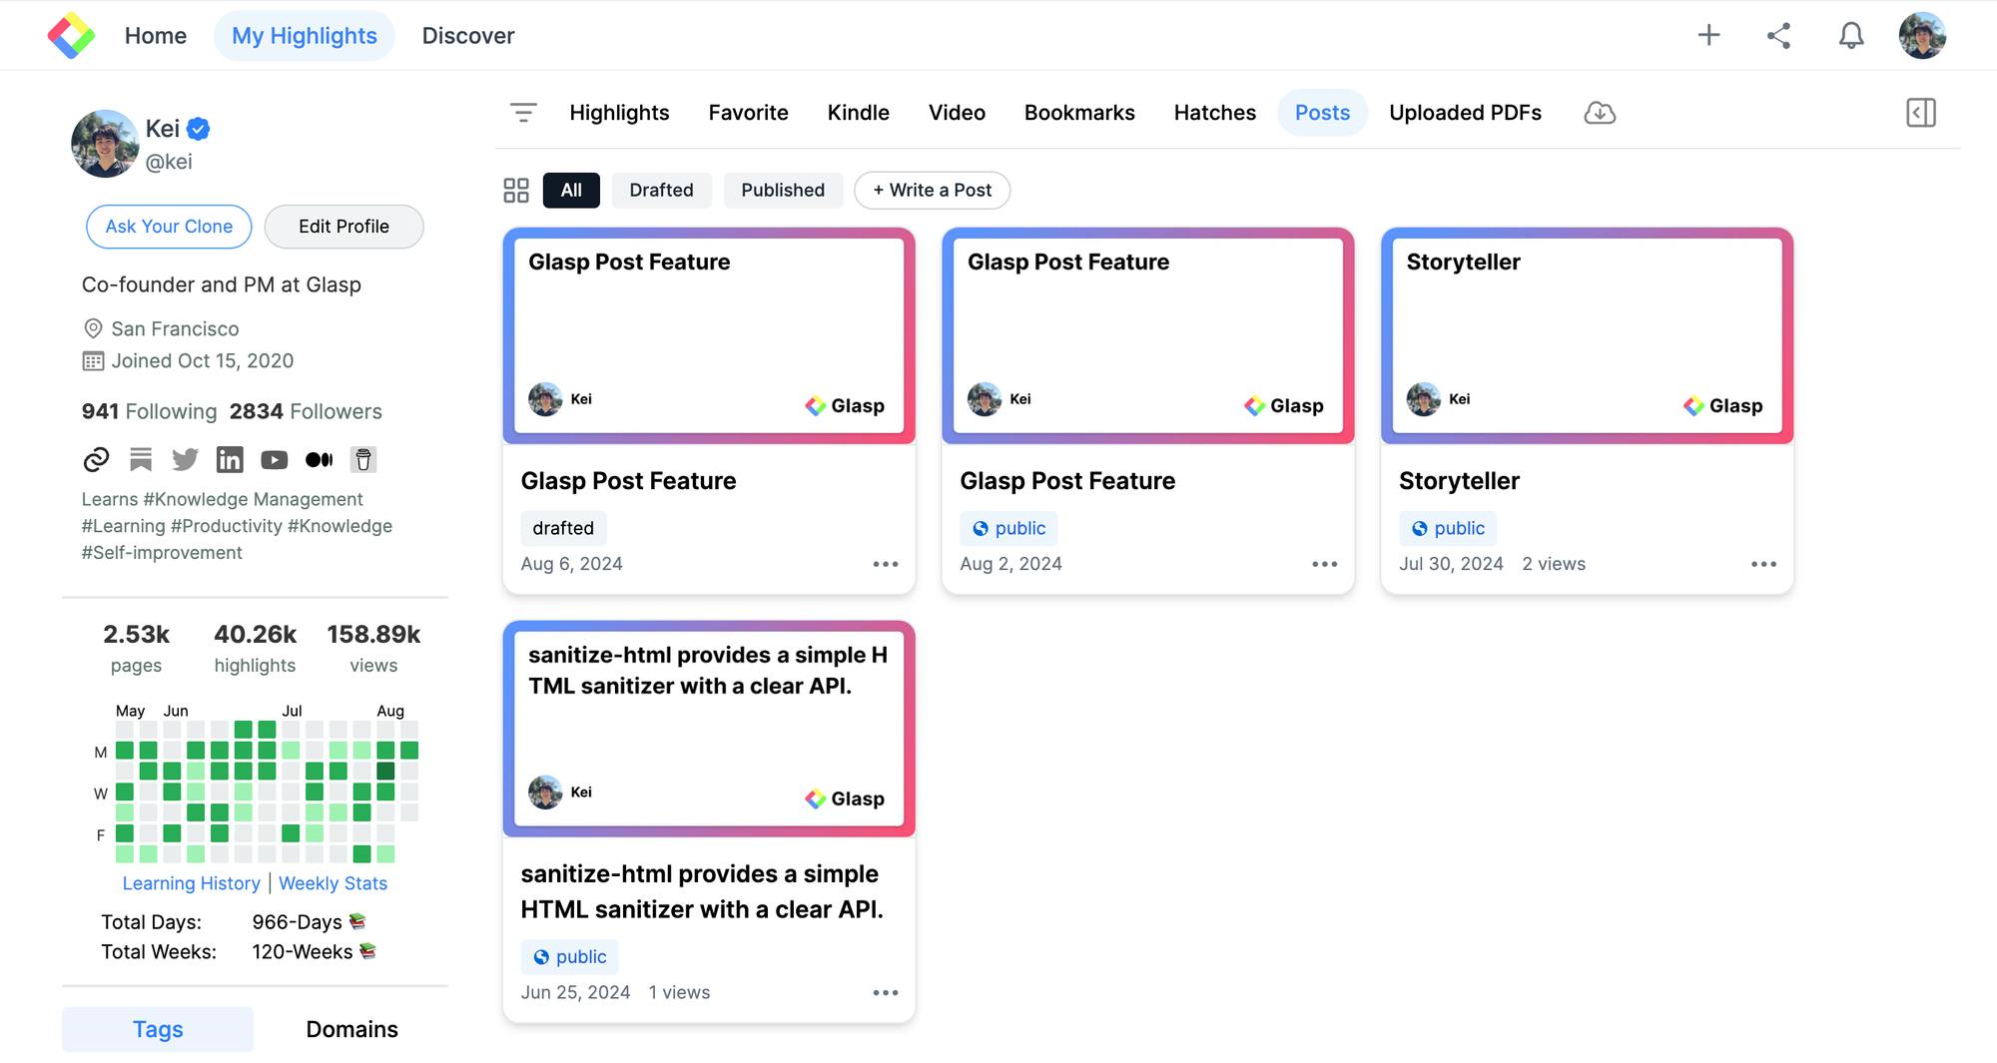This screenshot has width=1997, height=1063.
Task: Open Kei's website link icon
Action: 96,459
